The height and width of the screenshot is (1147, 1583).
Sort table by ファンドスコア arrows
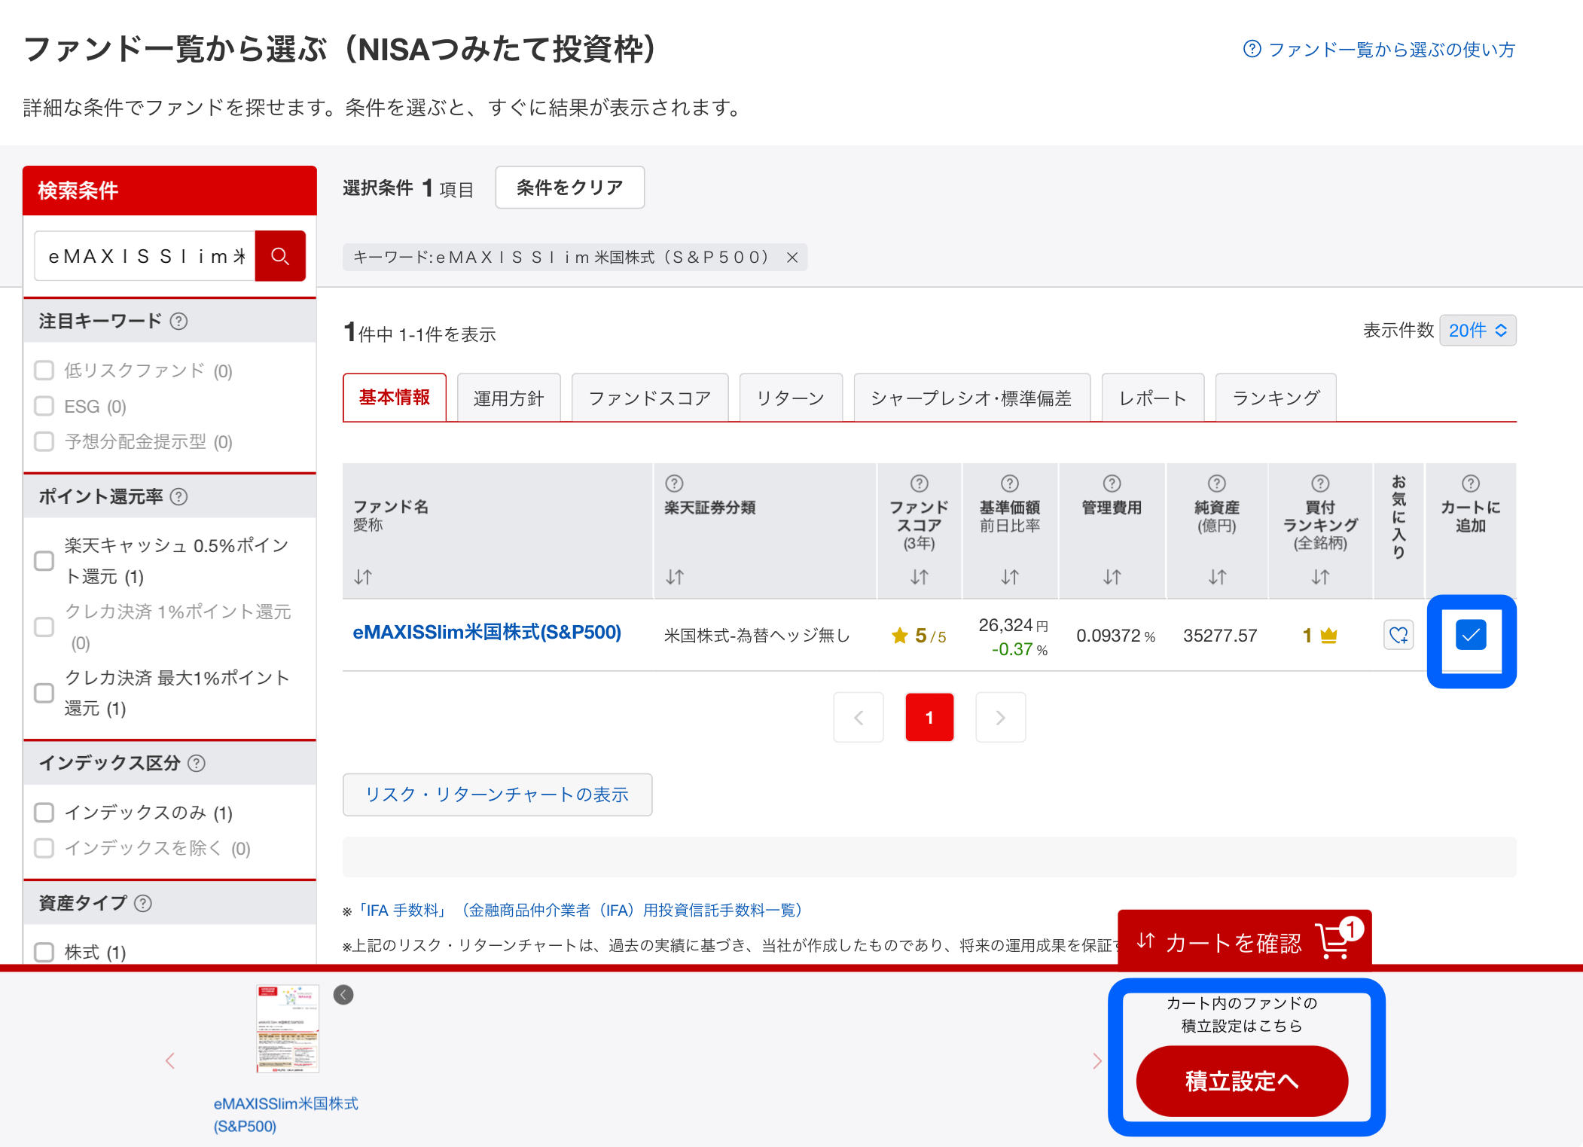click(920, 578)
